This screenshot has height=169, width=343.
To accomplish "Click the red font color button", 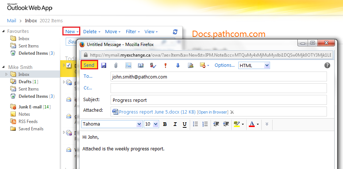I will coord(252,124).
